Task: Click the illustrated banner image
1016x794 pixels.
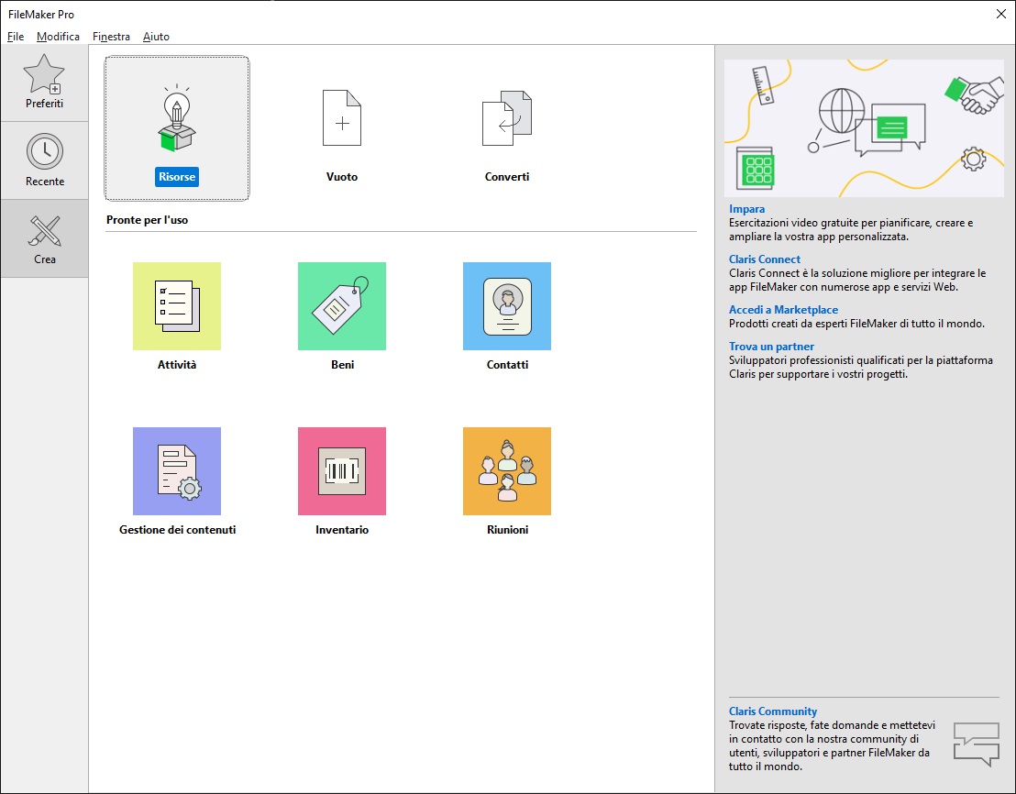Action: [864, 127]
